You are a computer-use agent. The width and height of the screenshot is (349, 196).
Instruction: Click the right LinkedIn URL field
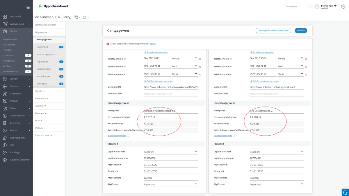point(277,87)
